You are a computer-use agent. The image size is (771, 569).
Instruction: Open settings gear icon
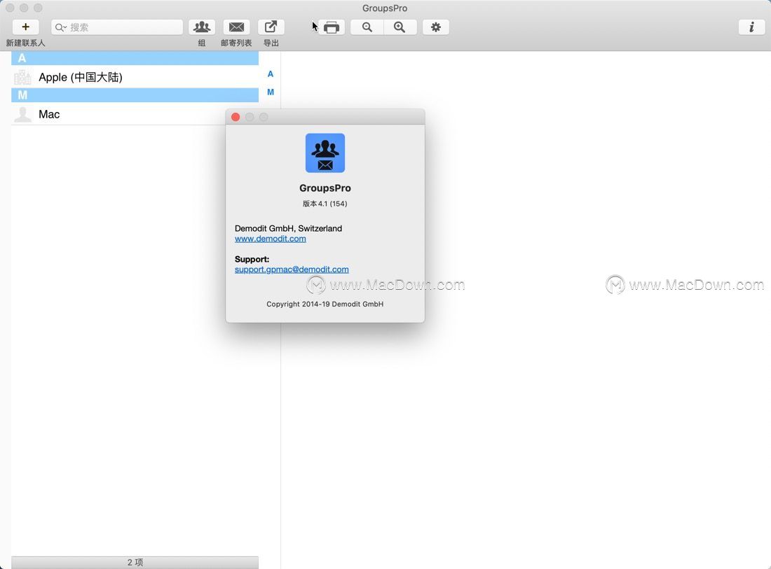coord(436,27)
